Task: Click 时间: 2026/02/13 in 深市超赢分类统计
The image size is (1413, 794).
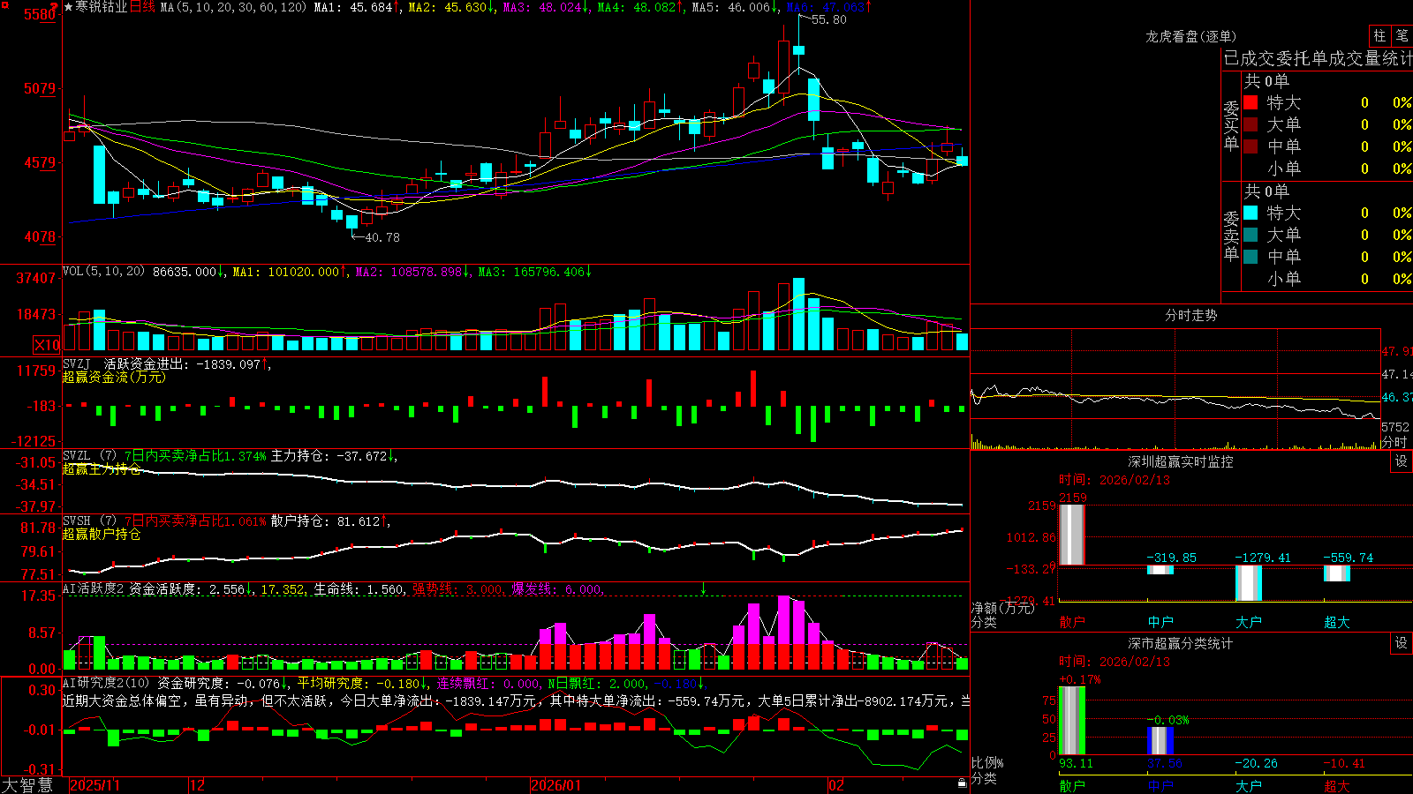Action: (1115, 662)
